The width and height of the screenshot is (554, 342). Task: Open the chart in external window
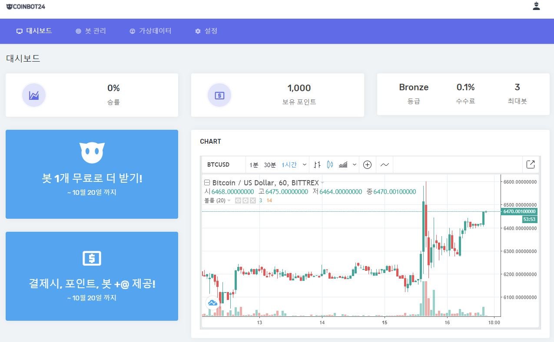[x=531, y=164]
